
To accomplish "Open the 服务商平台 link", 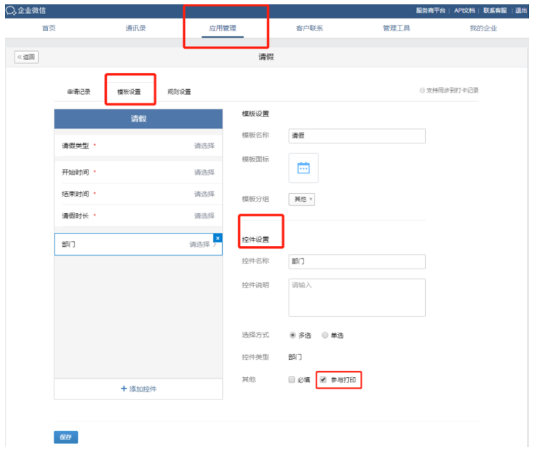I will coord(431,11).
